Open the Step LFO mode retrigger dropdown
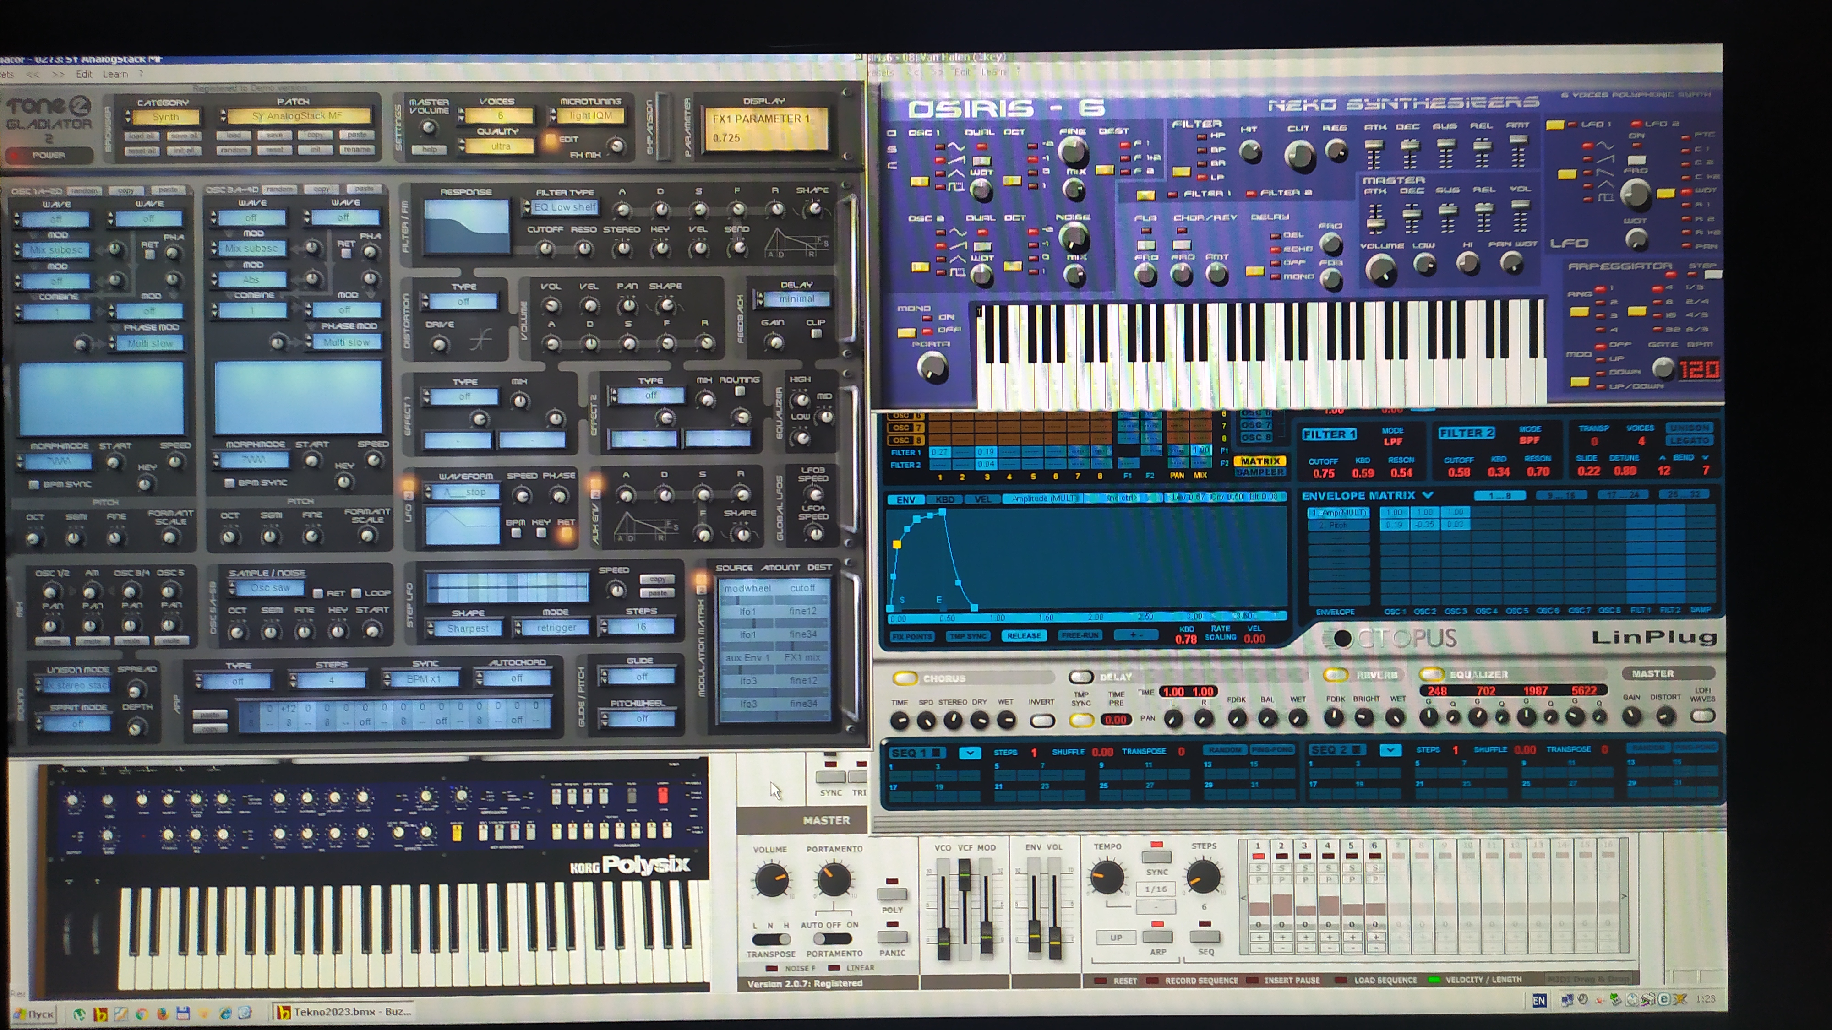 [556, 628]
